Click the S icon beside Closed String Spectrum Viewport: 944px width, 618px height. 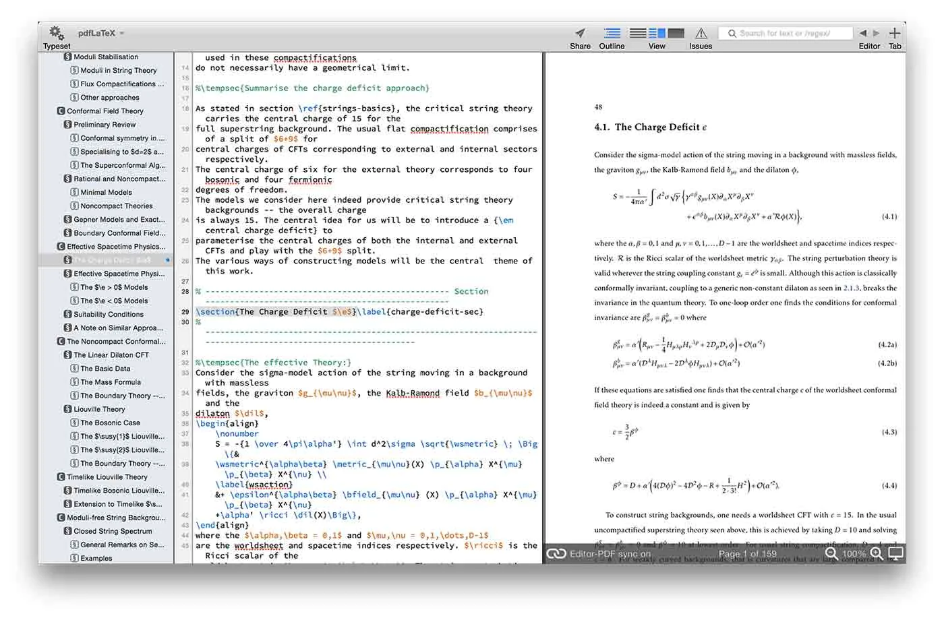click(x=67, y=531)
